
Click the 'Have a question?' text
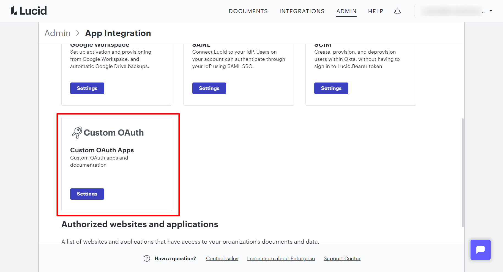pos(175,259)
